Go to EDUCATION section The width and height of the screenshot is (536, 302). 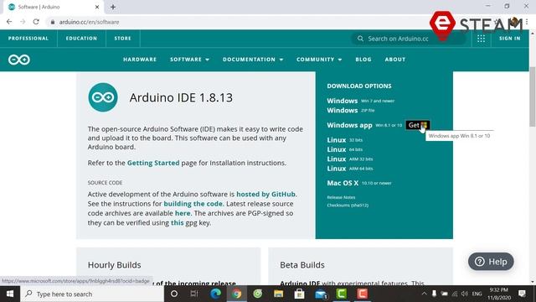click(x=81, y=39)
